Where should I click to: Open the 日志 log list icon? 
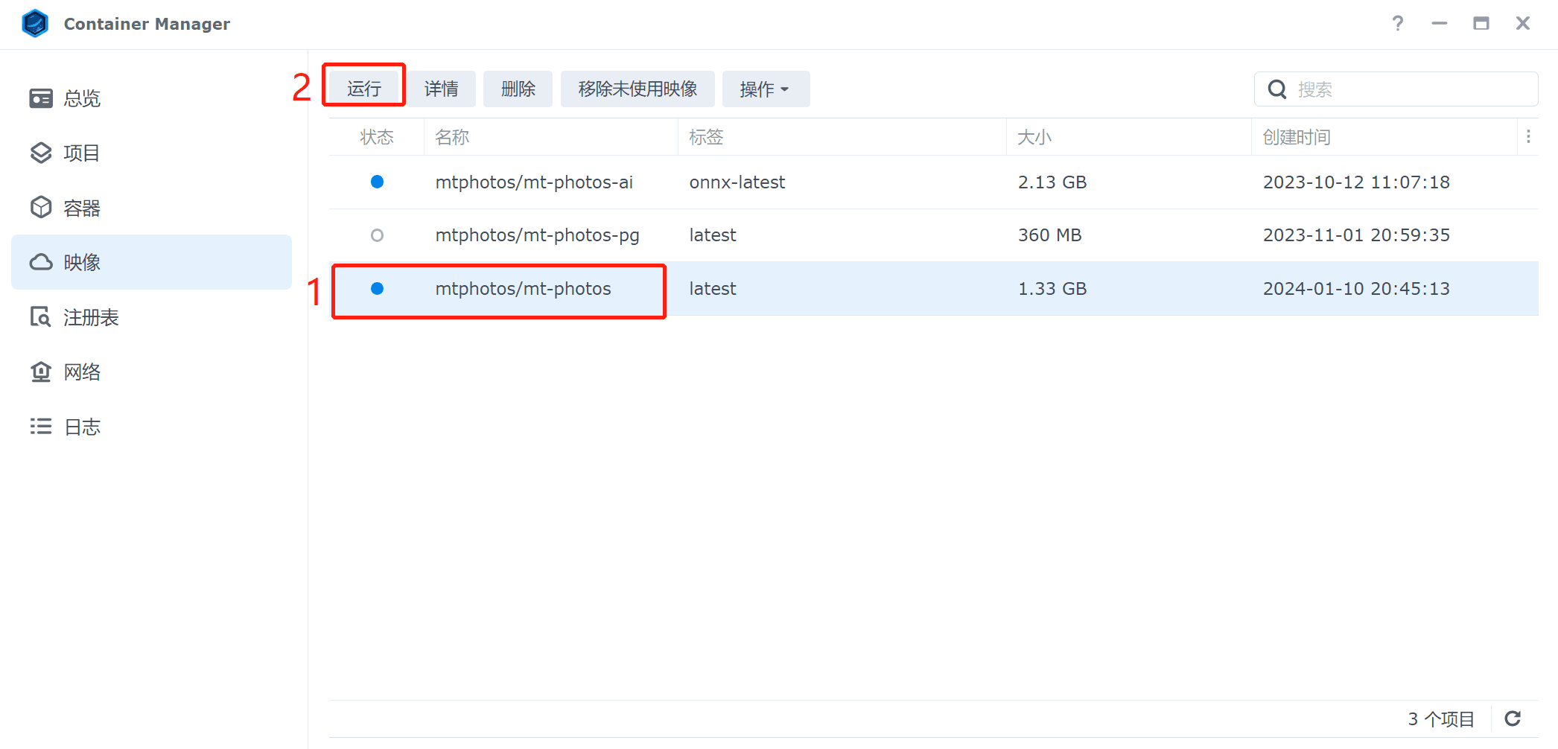coord(41,427)
